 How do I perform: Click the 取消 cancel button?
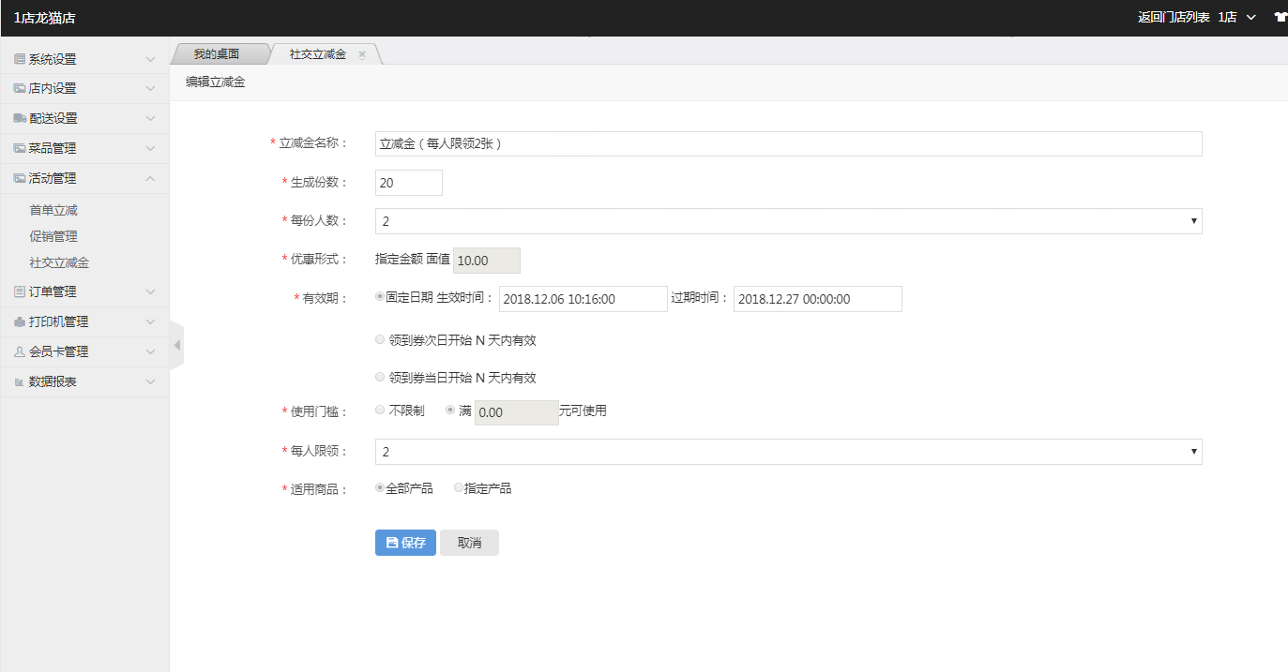click(469, 543)
